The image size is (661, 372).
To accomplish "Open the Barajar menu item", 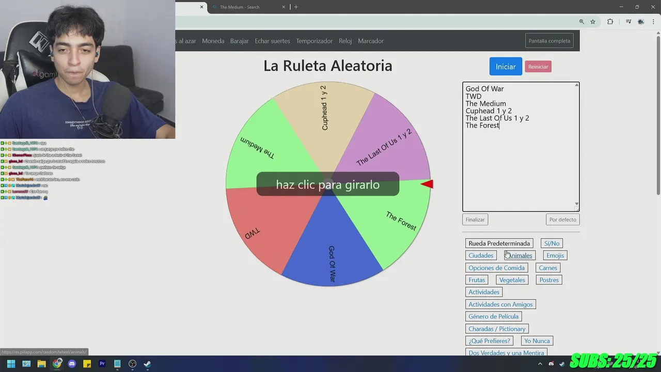I will tap(240, 41).
